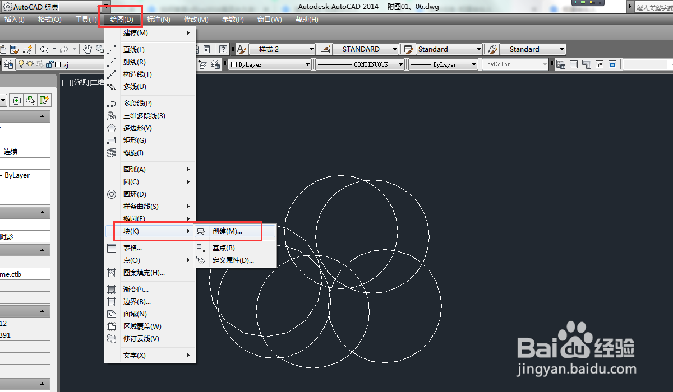This screenshot has width=673, height=392.
Task: Choose 基点(B) in the block submenu
Action: point(234,248)
